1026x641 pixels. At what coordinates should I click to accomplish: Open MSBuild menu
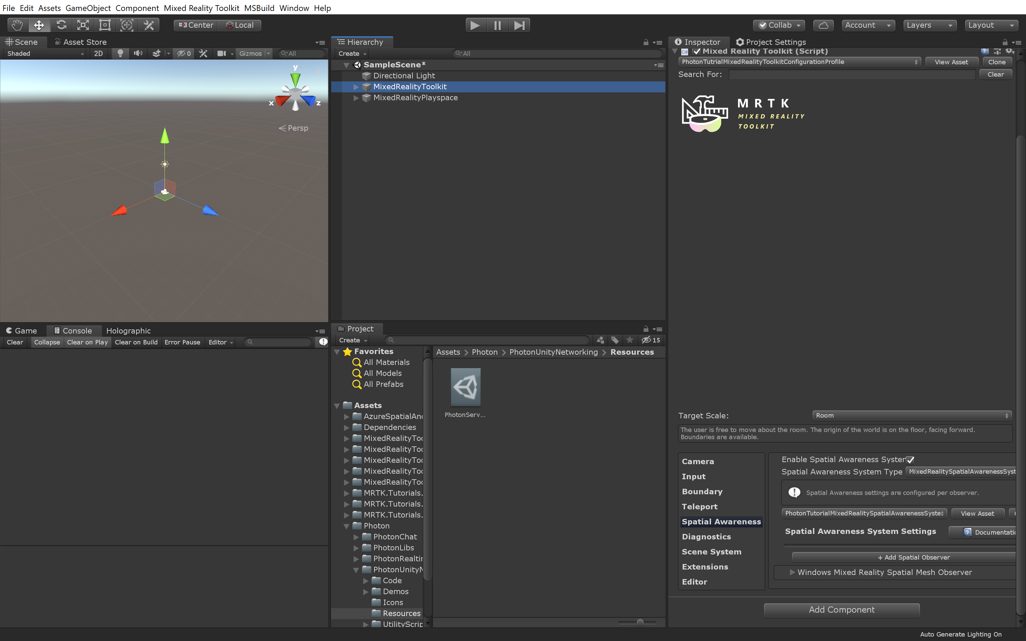259,8
